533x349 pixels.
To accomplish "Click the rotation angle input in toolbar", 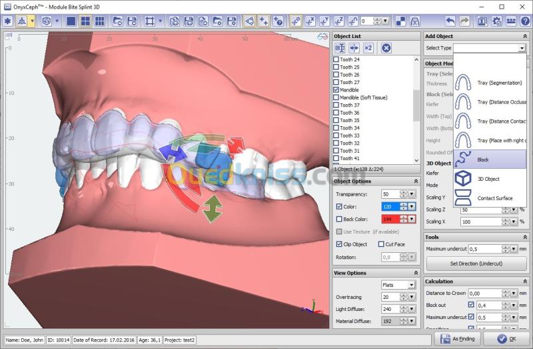I will [366, 21].
